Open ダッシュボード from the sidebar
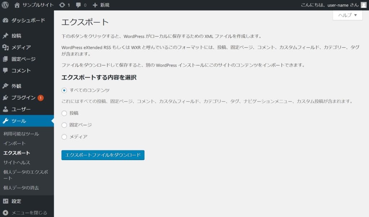This screenshot has height=217, width=369. tap(28, 20)
